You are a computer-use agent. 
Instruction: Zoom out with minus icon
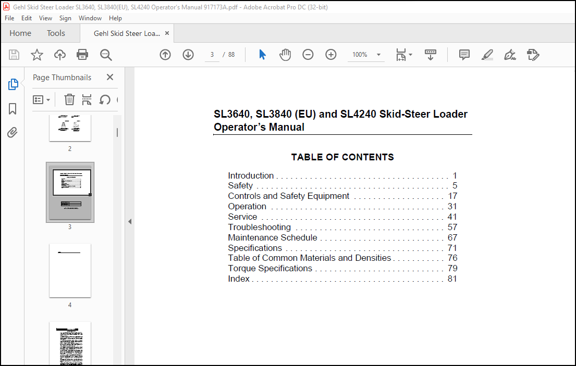pyautogui.click(x=308, y=55)
